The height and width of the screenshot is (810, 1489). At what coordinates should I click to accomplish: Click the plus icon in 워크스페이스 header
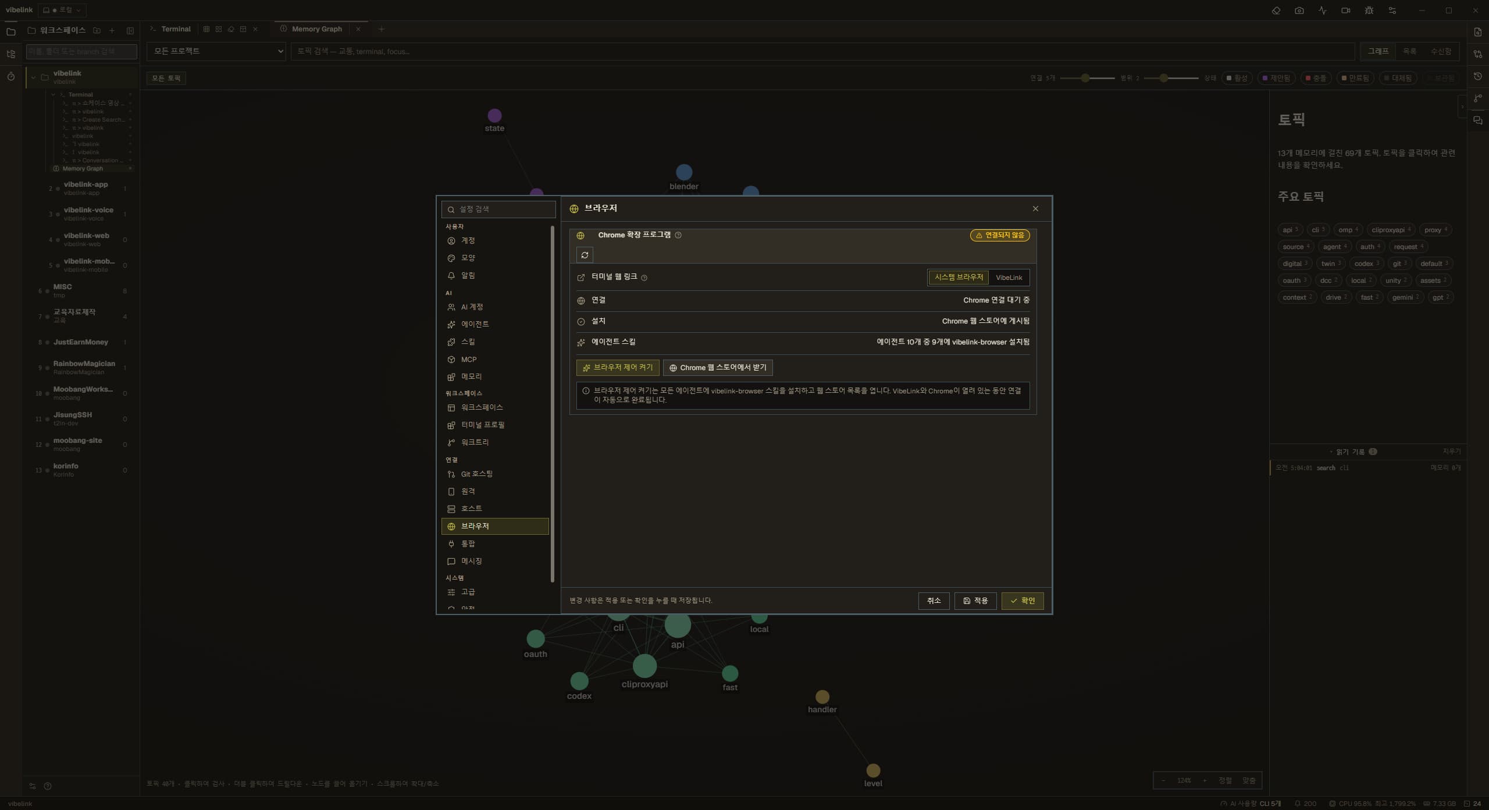pyautogui.click(x=112, y=30)
